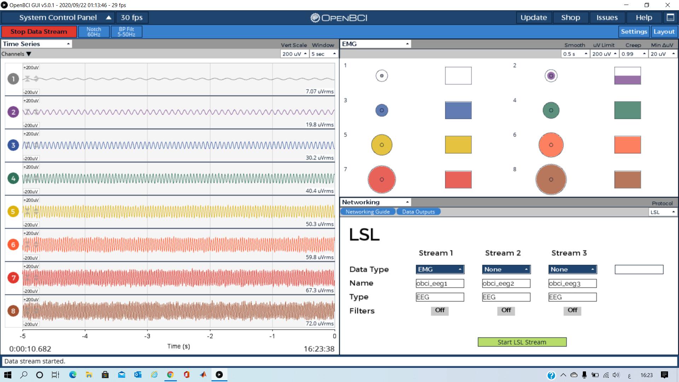
Task: Toggle channel 4 green button
Action: point(13,178)
